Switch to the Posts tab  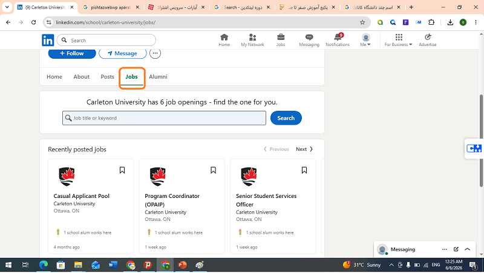108,77
